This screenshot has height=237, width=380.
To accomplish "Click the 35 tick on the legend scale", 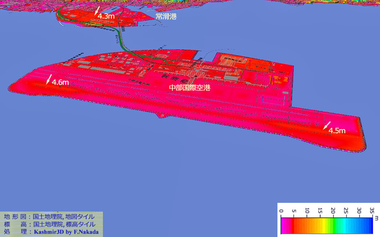I will (372, 210).
